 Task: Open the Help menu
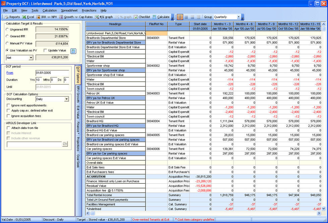coord(103,10)
